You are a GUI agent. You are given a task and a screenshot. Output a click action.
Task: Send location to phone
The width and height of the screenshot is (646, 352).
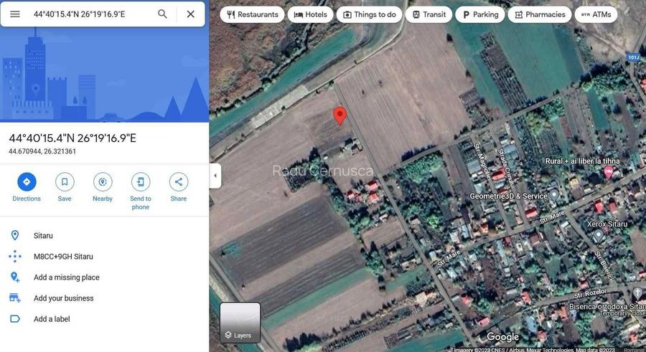pyautogui.click(x=141, y=182)
